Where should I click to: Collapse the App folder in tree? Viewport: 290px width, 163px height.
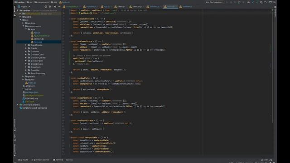tap(26, 29)
